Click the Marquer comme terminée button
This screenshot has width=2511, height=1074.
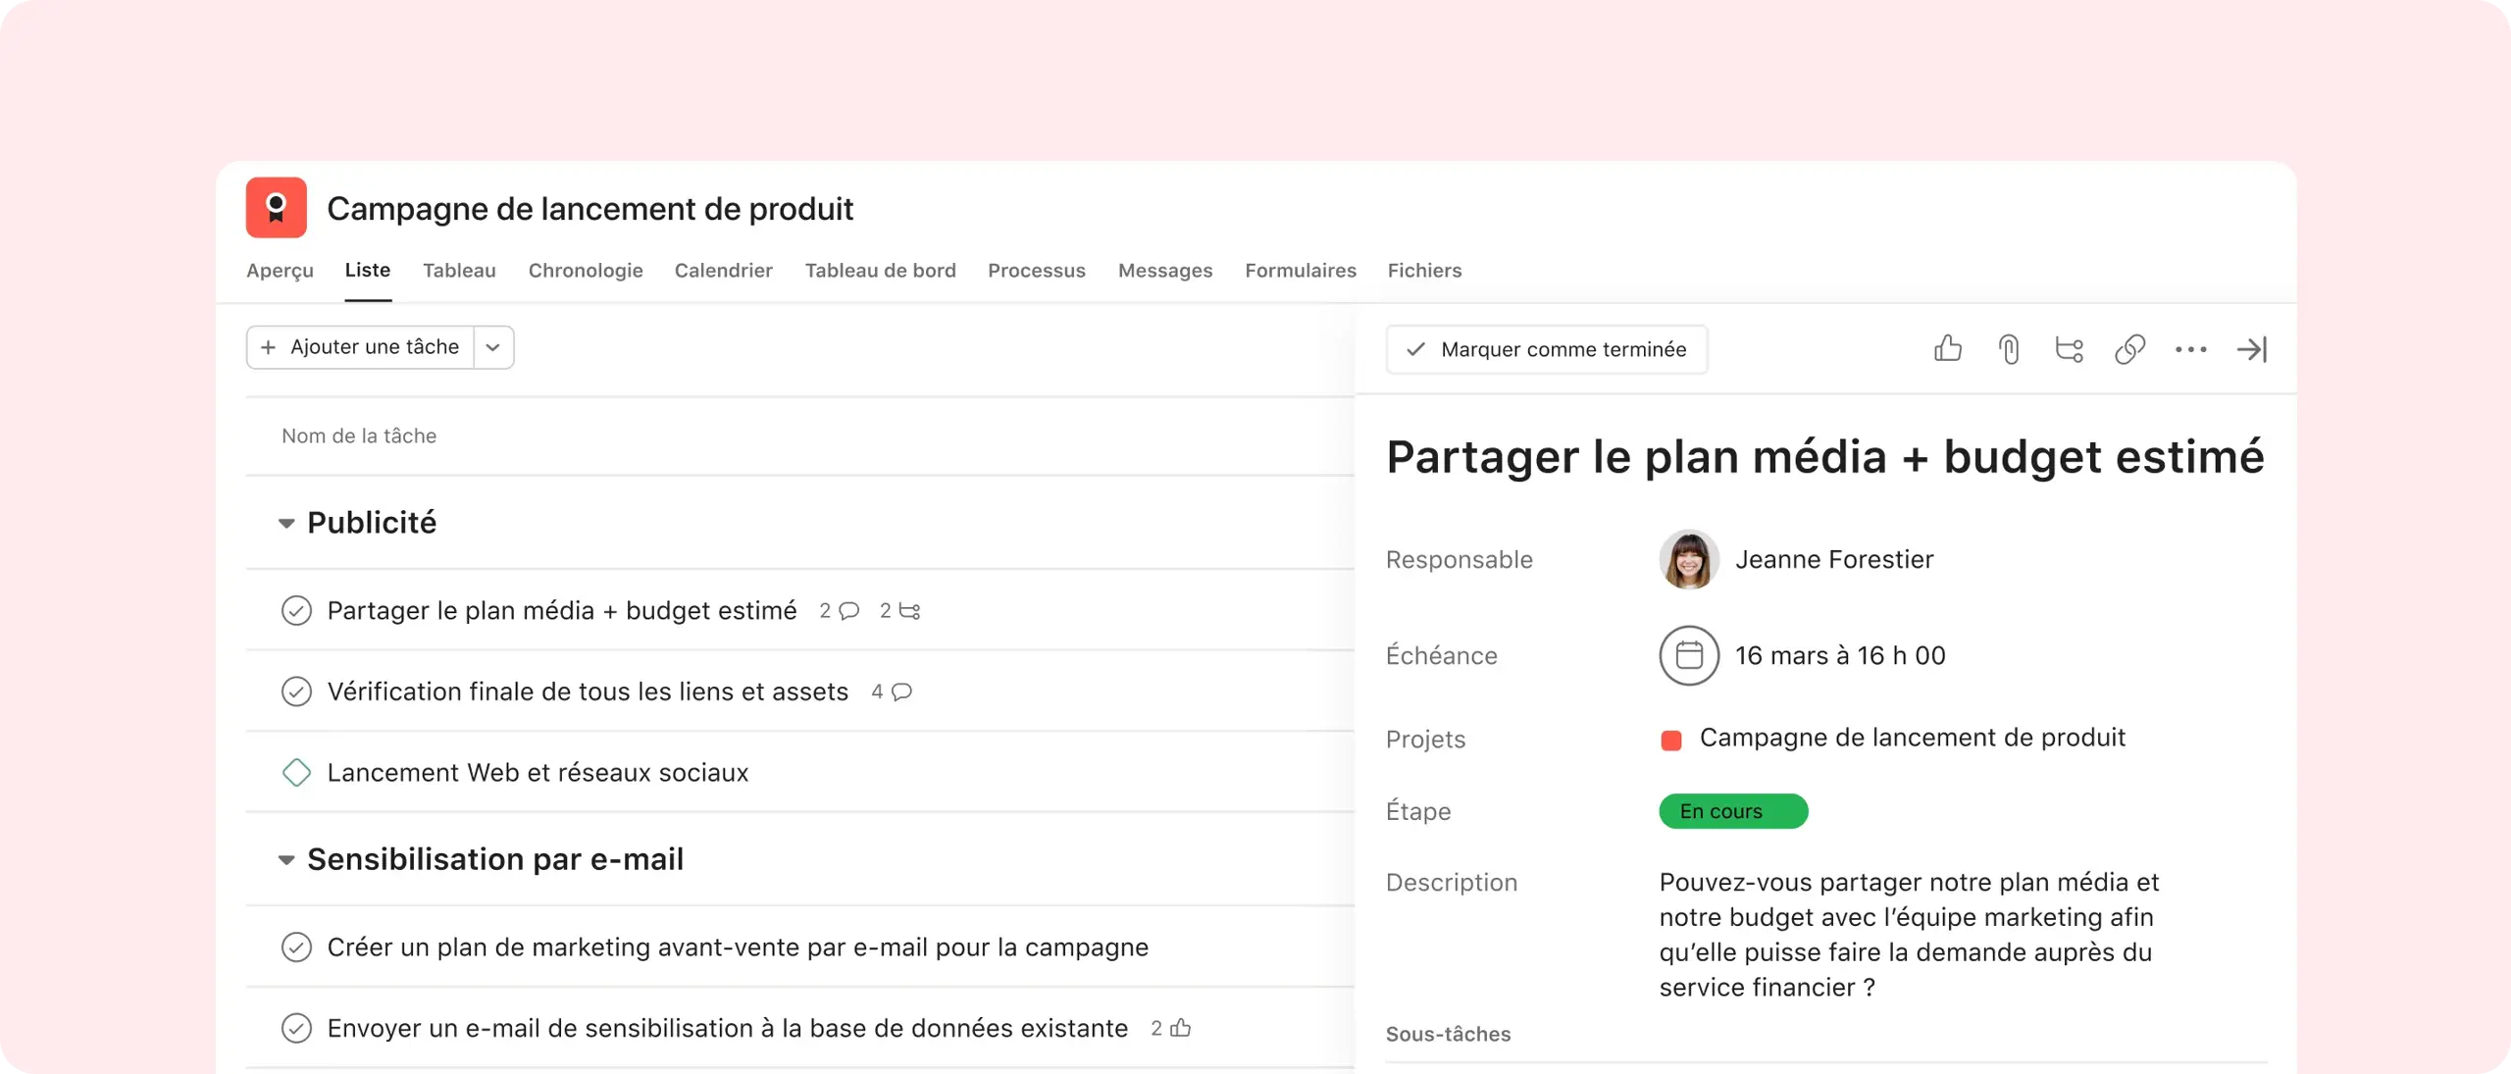(x=1547, y=349)
